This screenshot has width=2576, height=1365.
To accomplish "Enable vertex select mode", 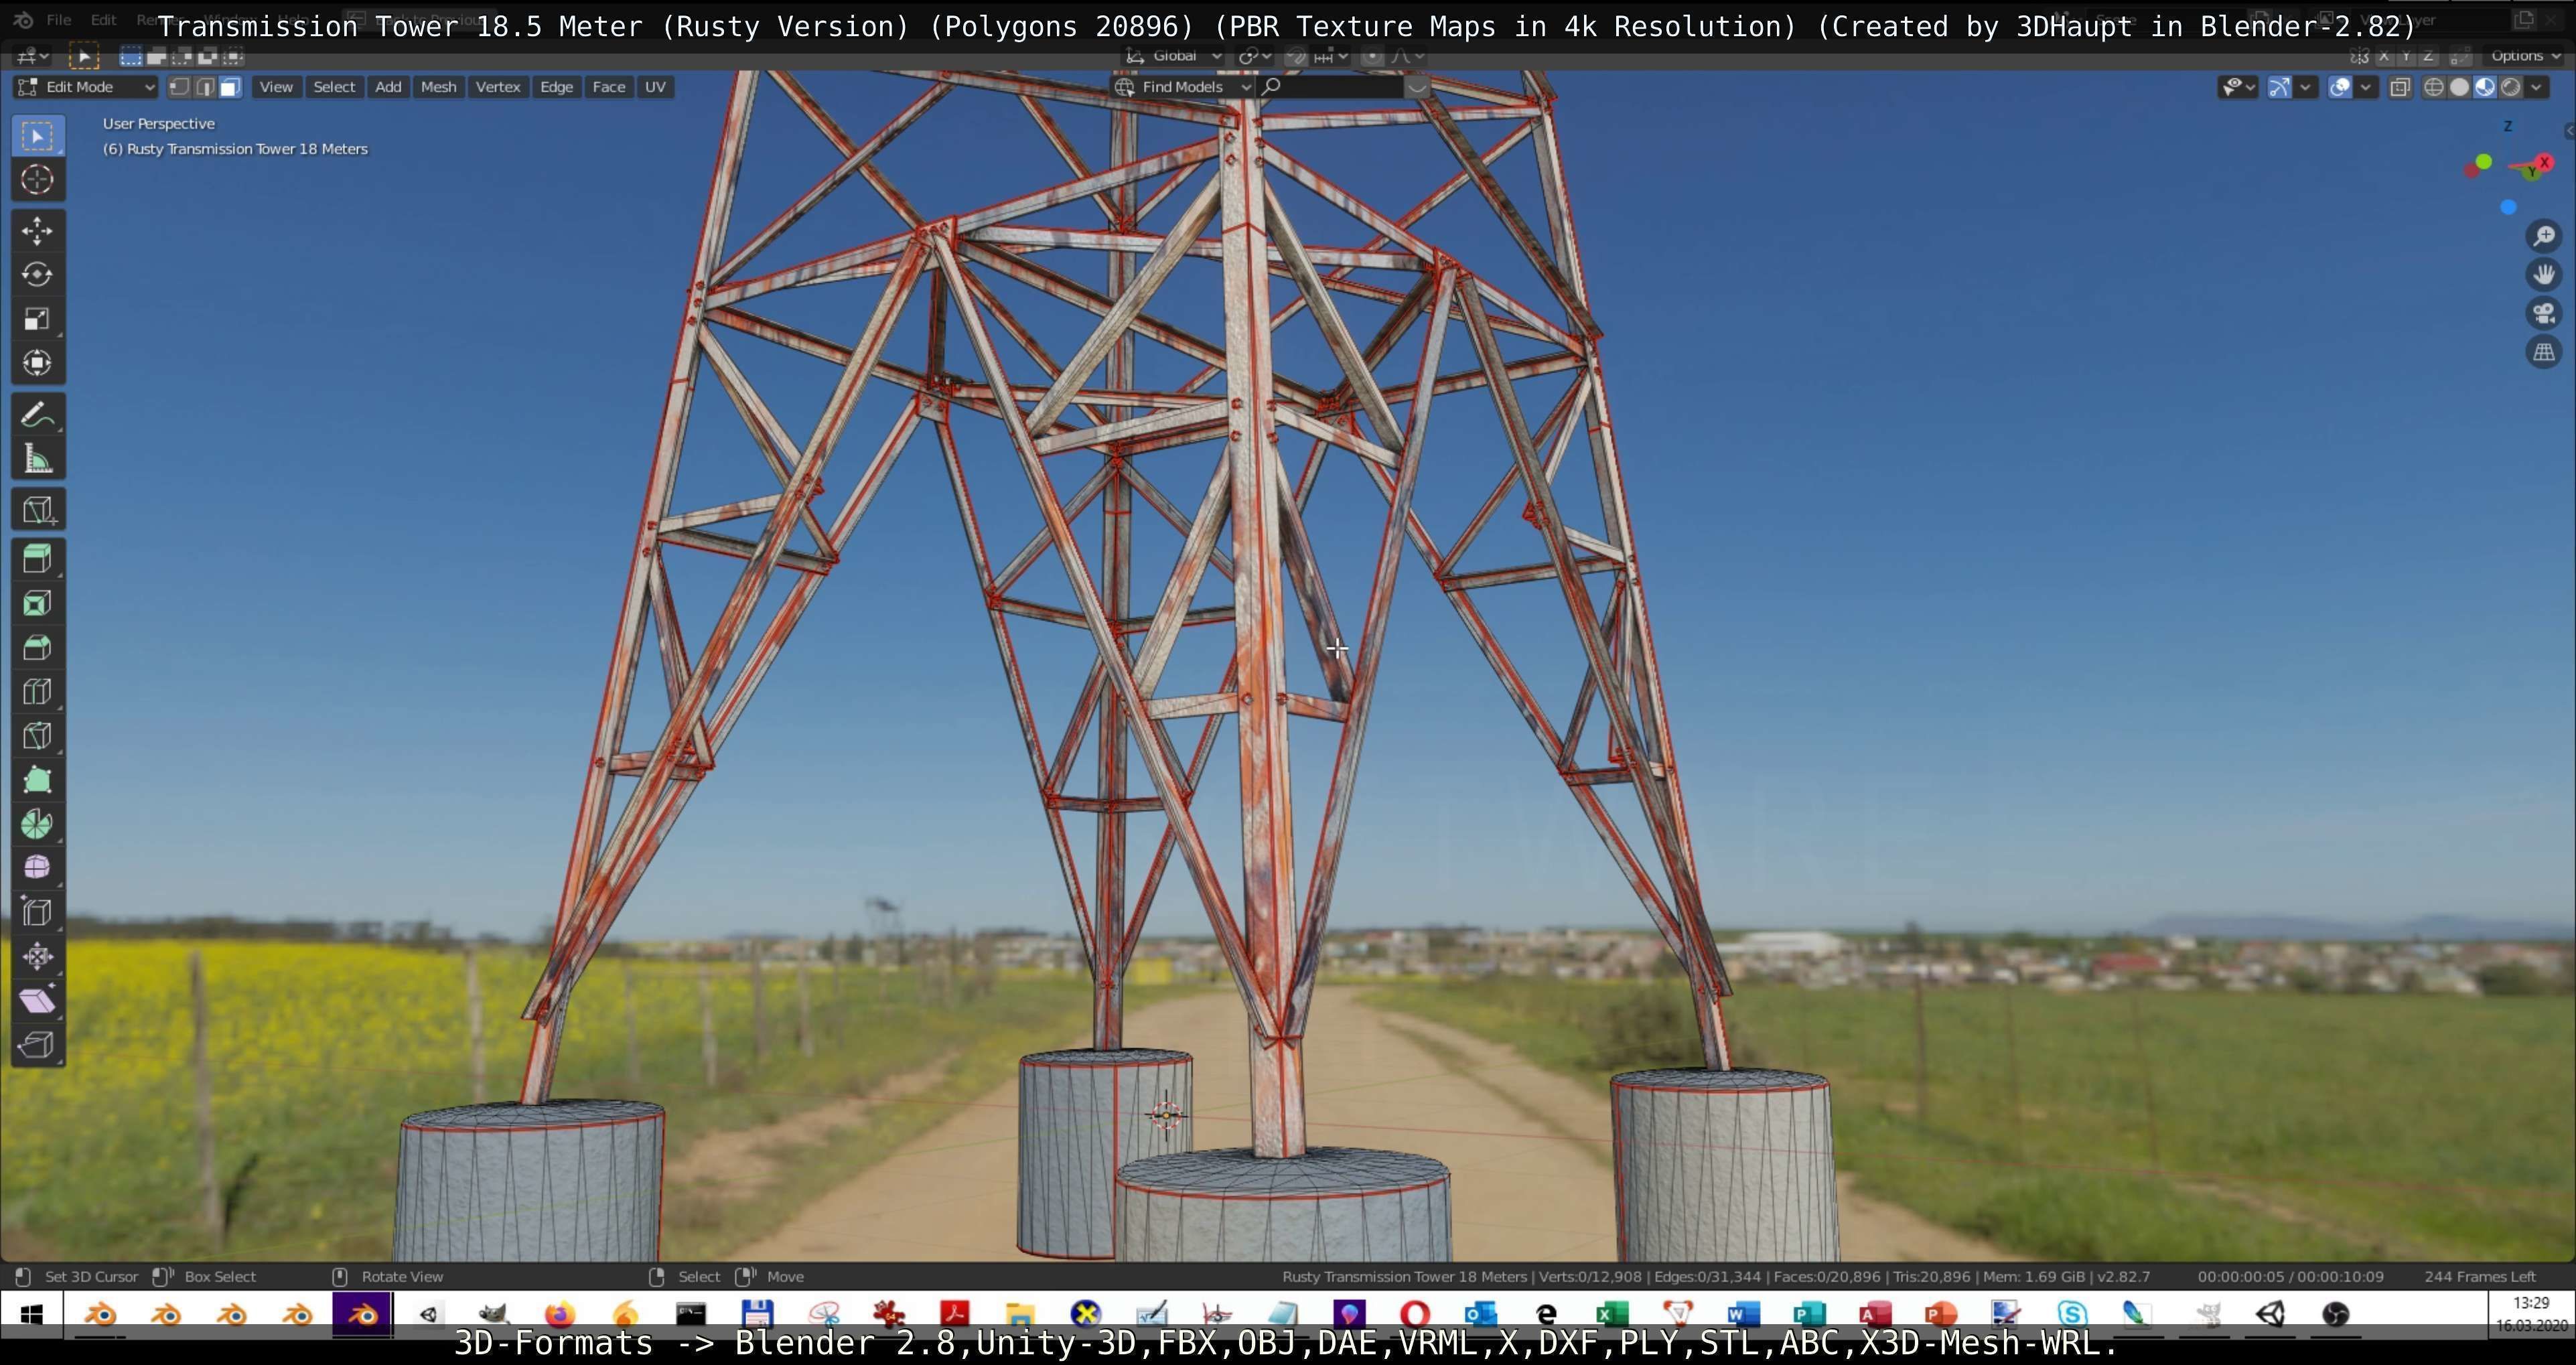I will tap(179, 87).
